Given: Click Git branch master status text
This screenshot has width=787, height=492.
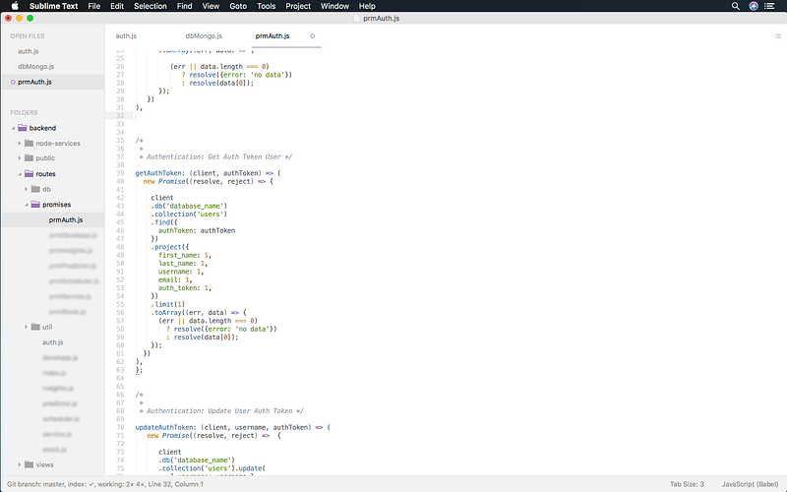Looking at the screenshot, I should 35,484.
